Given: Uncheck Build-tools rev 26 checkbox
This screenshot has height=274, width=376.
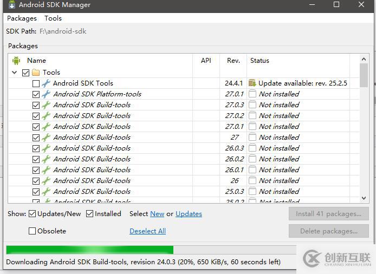Looking at the screenshot, I should pyautogui.click(x=36, y=181).
